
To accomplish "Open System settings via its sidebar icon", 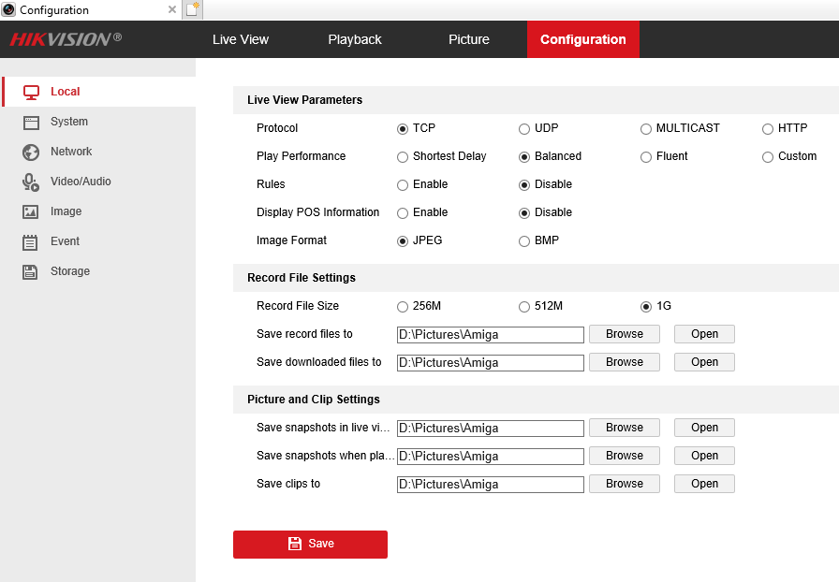I will coord(31,122).
